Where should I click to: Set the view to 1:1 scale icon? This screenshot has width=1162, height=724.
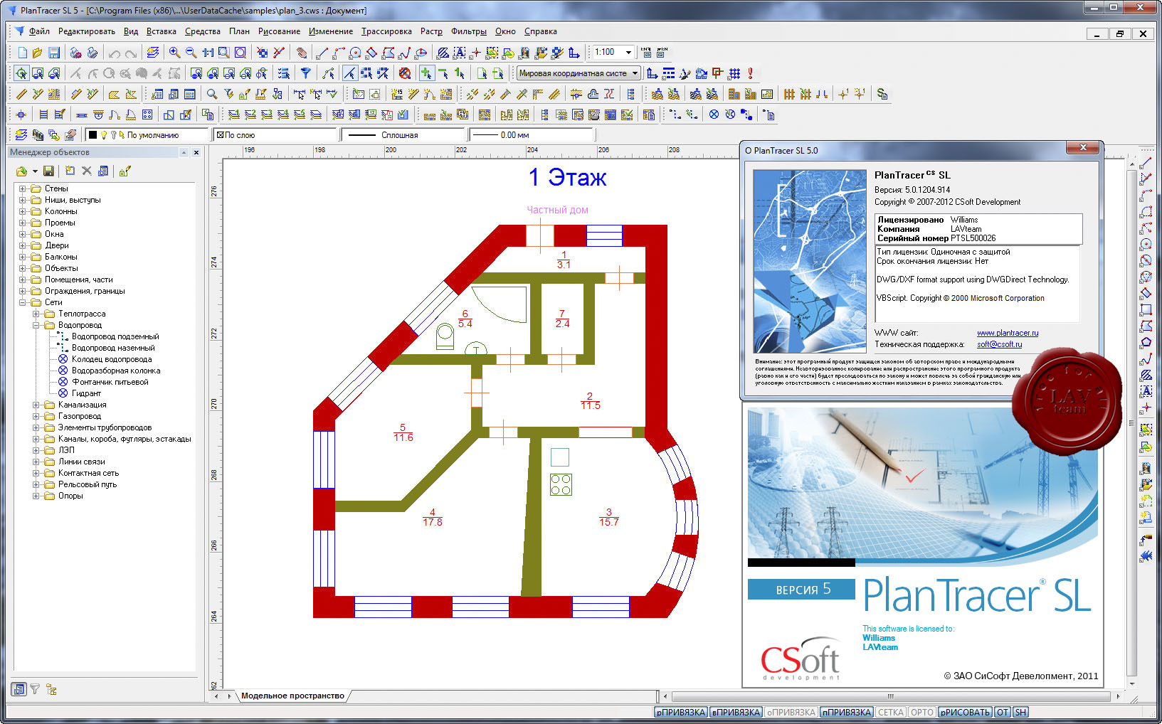coord(208,53)
